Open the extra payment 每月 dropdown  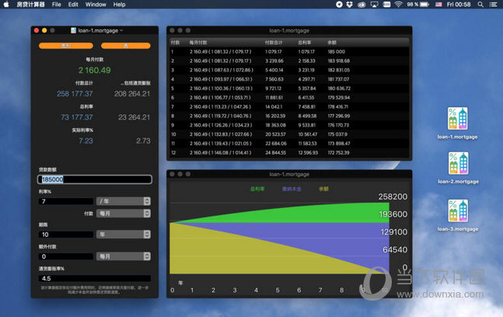[x=124, y=256]
